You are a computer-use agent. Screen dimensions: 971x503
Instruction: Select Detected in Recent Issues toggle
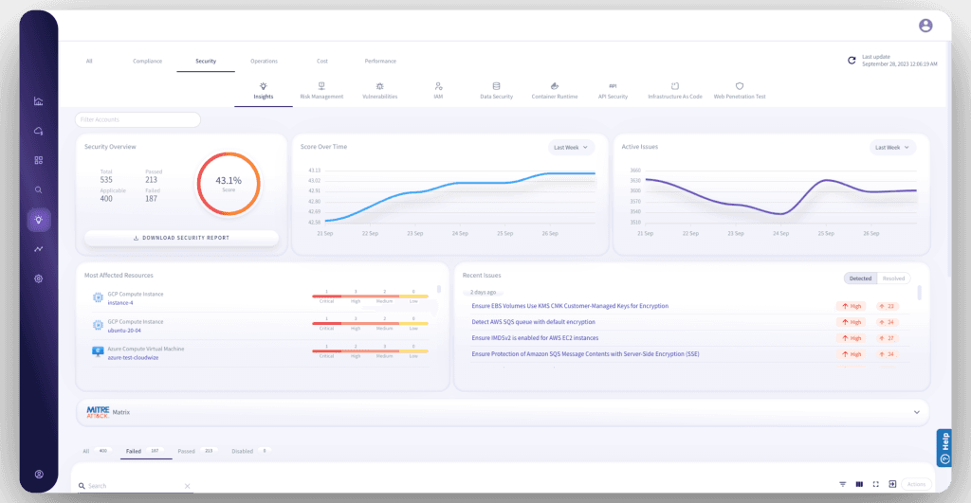[x=860, y=278]
